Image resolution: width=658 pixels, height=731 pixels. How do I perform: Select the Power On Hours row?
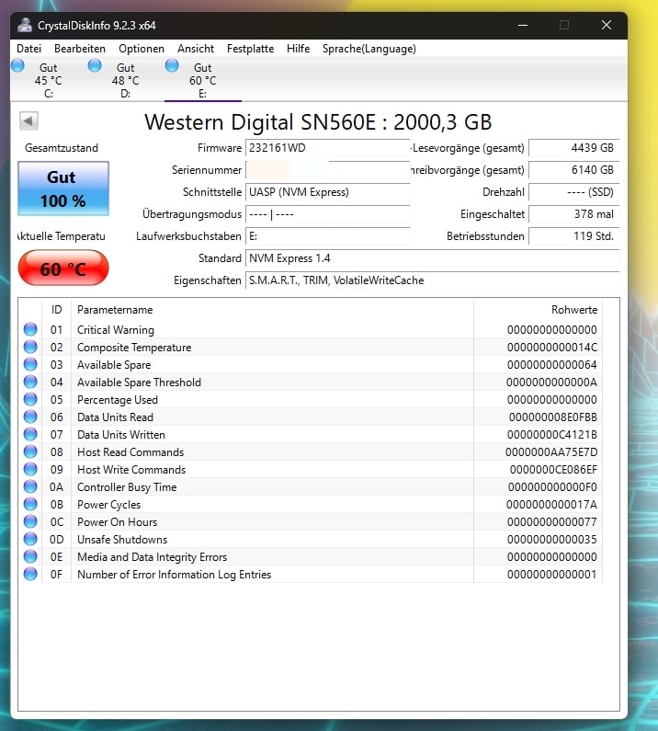(x=276, y=522)
